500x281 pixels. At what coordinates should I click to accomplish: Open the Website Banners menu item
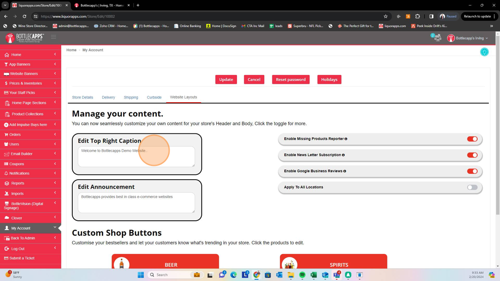click(x=31, y=74)
